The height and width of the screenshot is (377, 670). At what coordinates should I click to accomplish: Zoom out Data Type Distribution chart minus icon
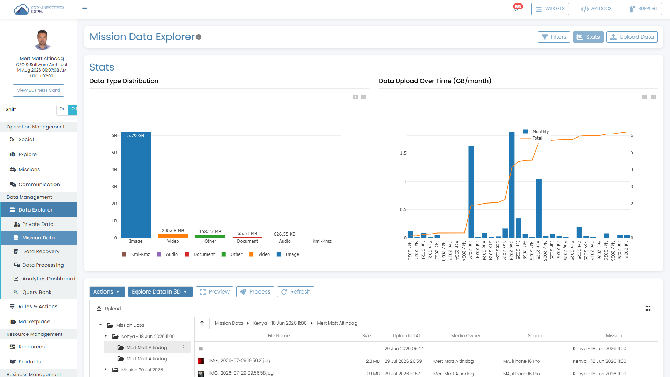click(364, 97)
